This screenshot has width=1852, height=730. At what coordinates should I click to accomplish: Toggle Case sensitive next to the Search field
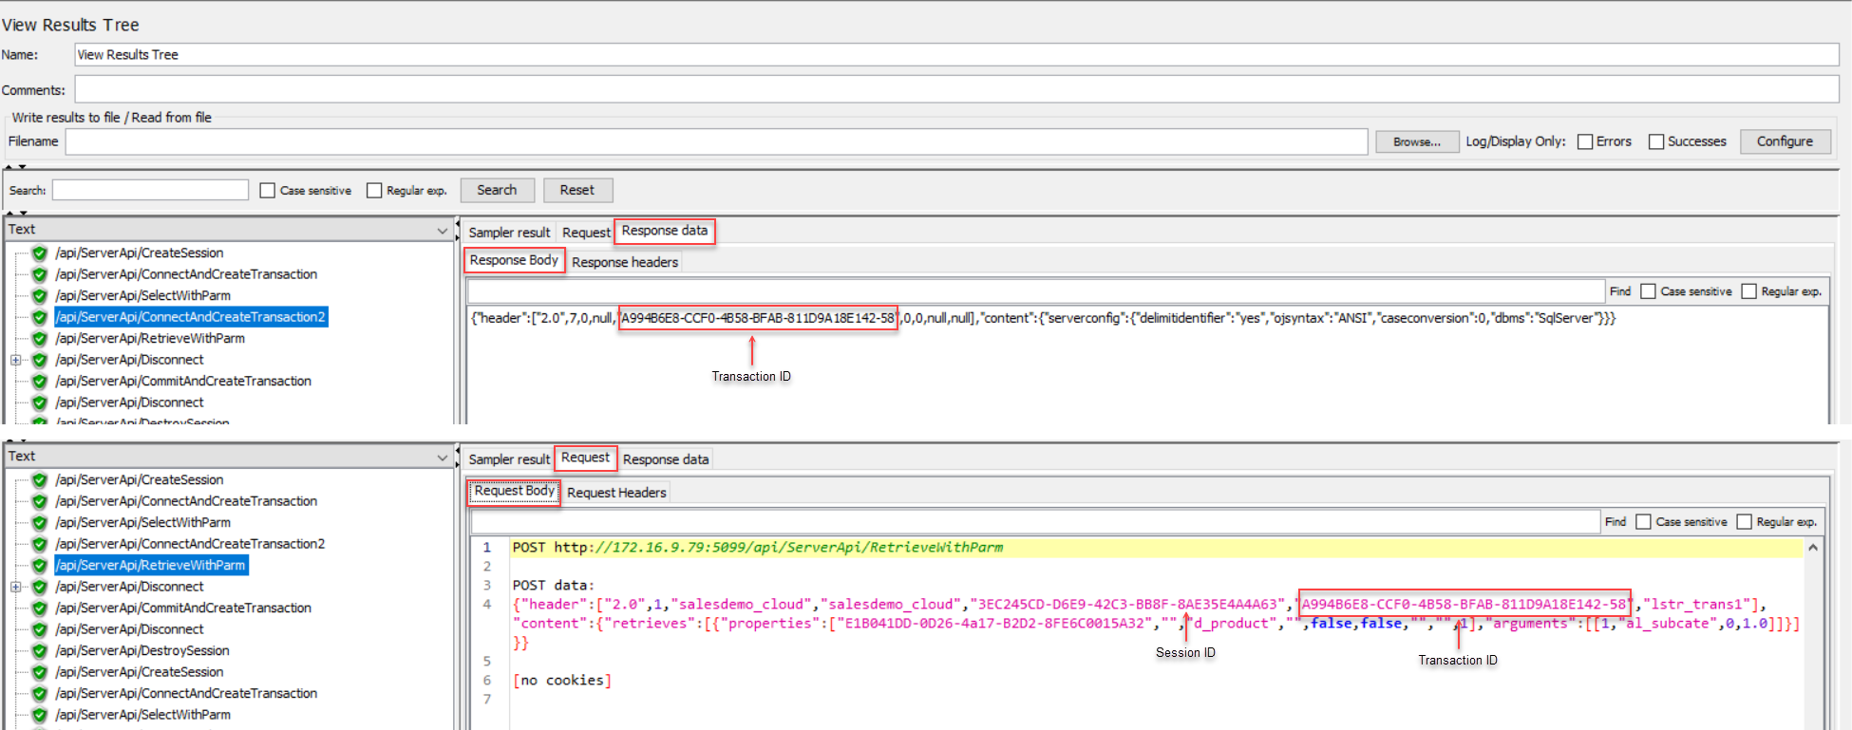268,191
